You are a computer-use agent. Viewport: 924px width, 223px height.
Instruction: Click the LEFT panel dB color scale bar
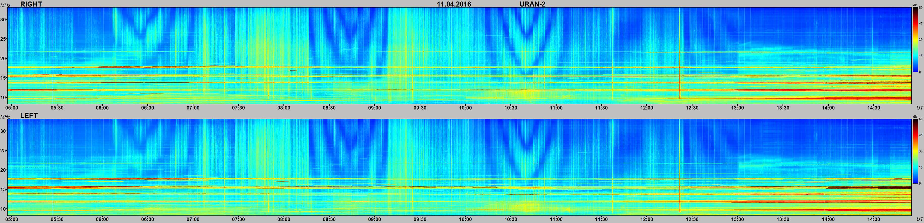pyautogui.click(x=915, y=151)
